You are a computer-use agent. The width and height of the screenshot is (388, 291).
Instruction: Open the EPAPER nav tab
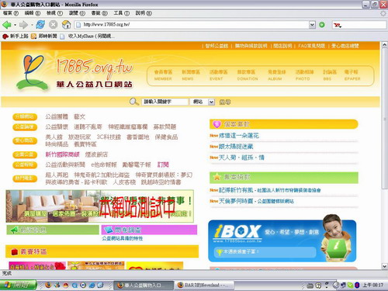pos(352,75)
